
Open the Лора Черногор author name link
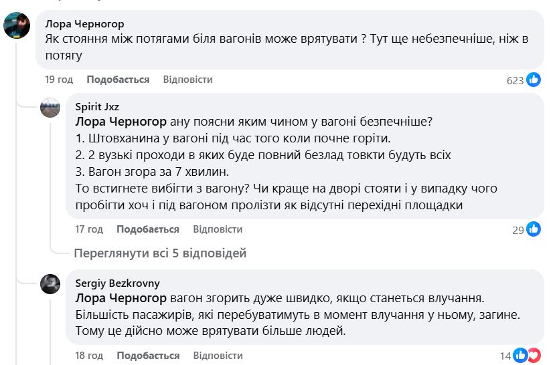pos(84,24)
